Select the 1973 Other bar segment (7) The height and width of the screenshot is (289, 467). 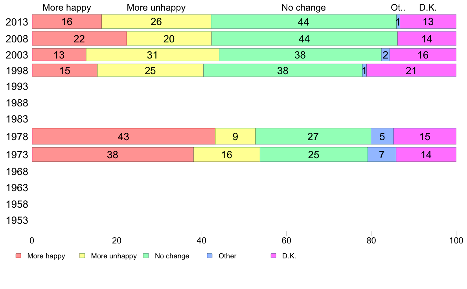point(382,155)
